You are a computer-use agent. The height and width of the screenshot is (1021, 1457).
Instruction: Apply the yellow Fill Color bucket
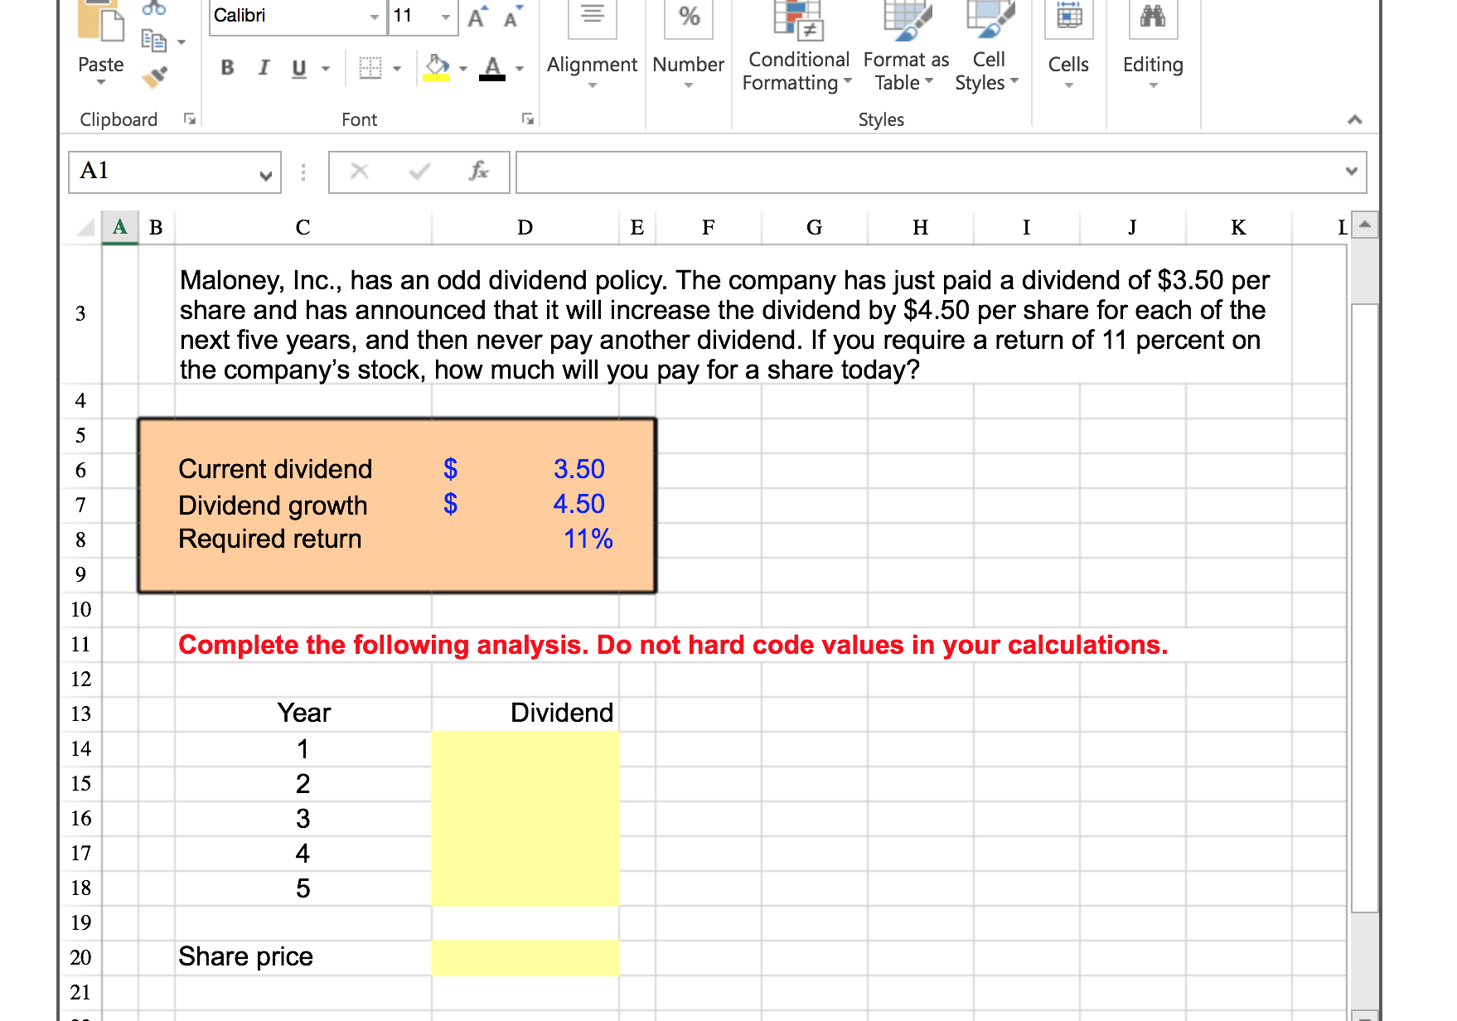tap(437, 68)
